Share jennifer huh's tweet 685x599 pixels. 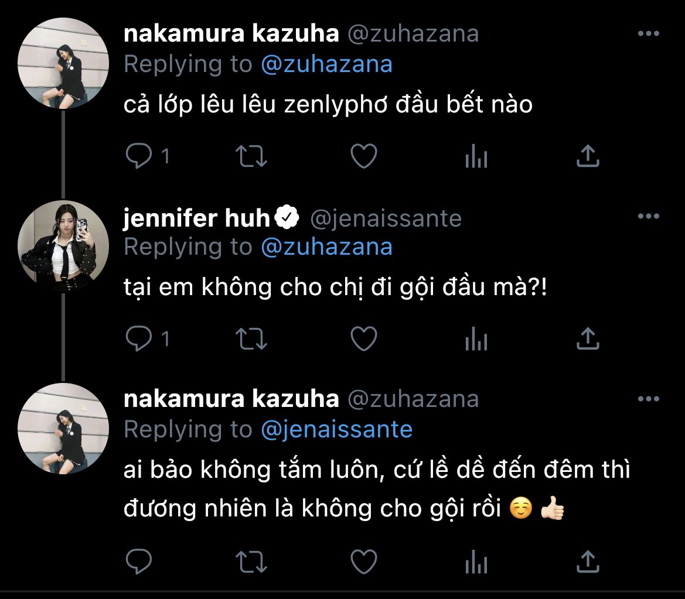pos(588,338)
